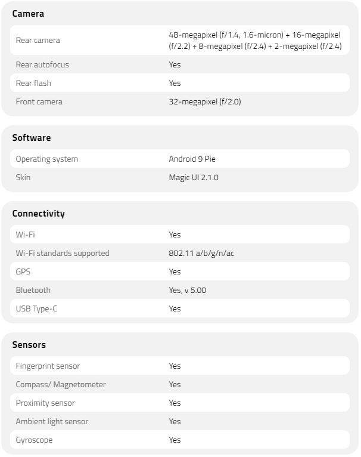This screenshot has height=457, width=361.
Task: Click the Compass/ Magnetometer label
Action: point(60,384)
